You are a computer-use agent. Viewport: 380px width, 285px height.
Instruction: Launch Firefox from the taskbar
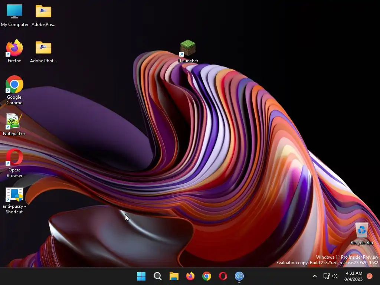pyautogui.click(x=190, y=276)
